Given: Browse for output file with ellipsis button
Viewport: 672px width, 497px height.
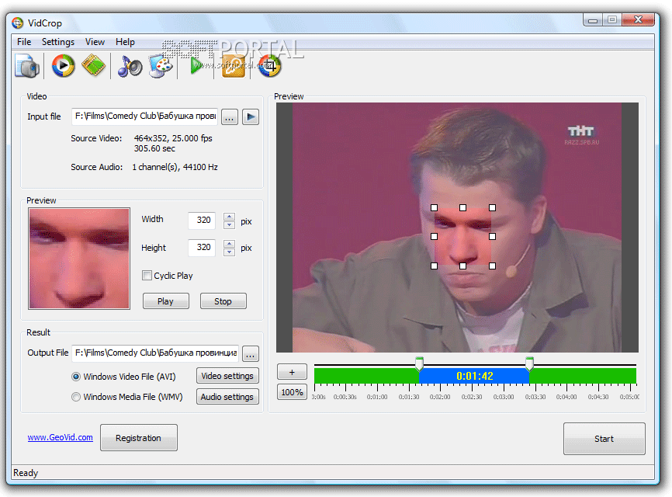Looking at the screenshot, I should 251,354.
